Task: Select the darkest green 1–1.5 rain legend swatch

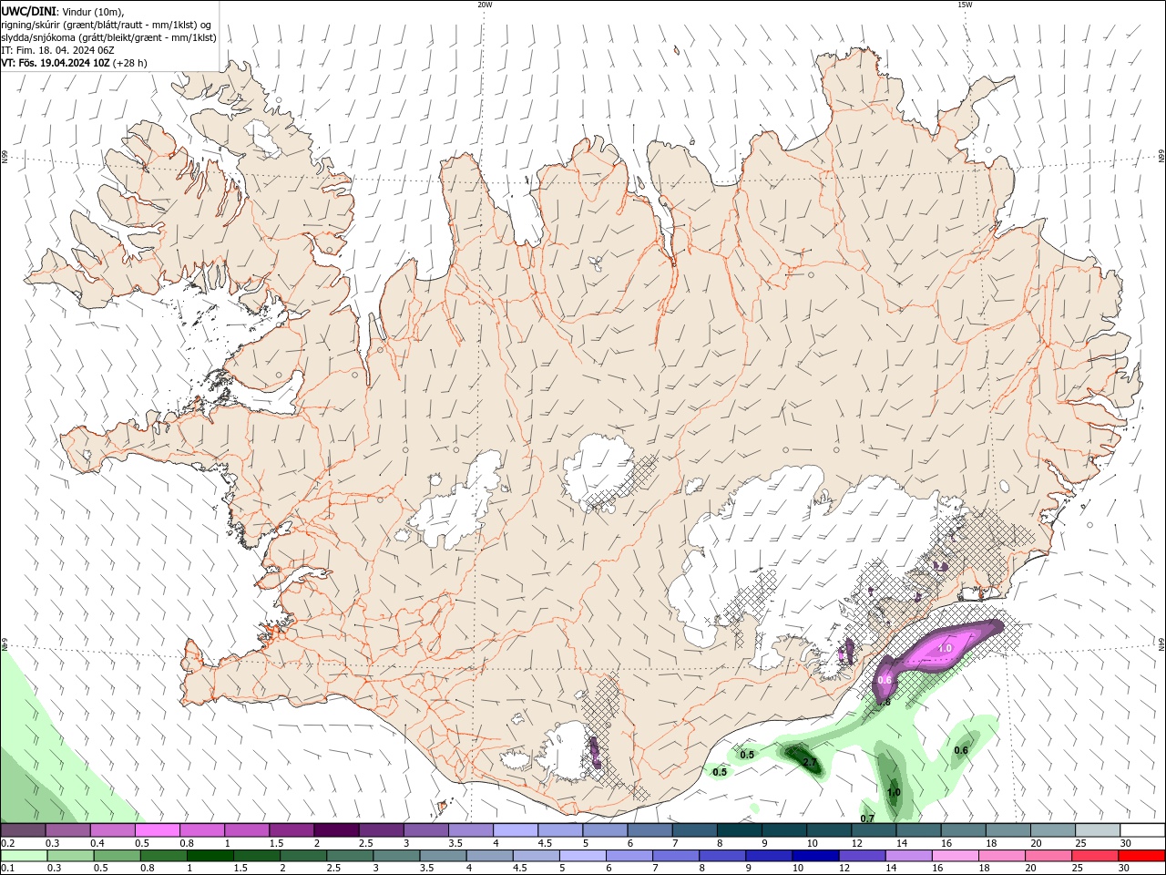Action: pos(210,856)
